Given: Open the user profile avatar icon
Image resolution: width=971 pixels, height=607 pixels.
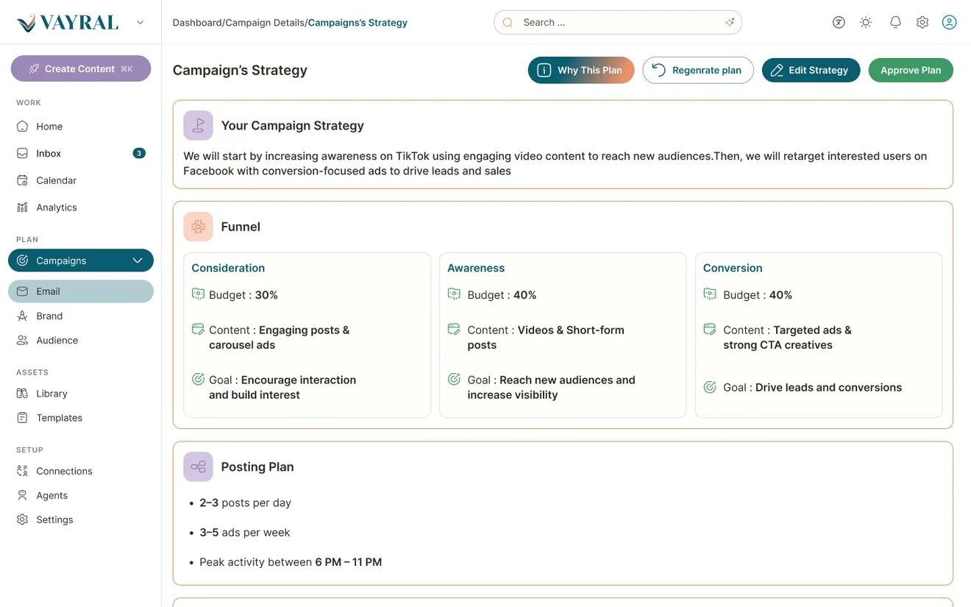Looking at the screenshot, I should tap(950, 22).
